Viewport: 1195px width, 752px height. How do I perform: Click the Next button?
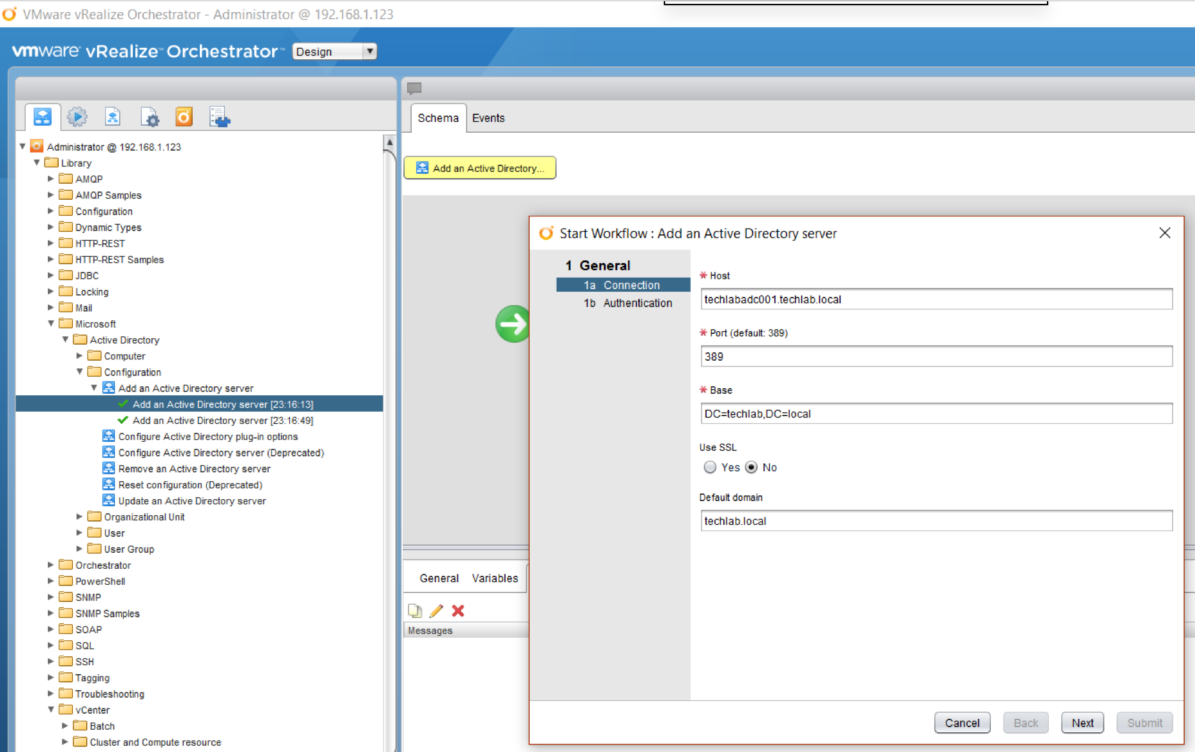[x=1083, y=723]
